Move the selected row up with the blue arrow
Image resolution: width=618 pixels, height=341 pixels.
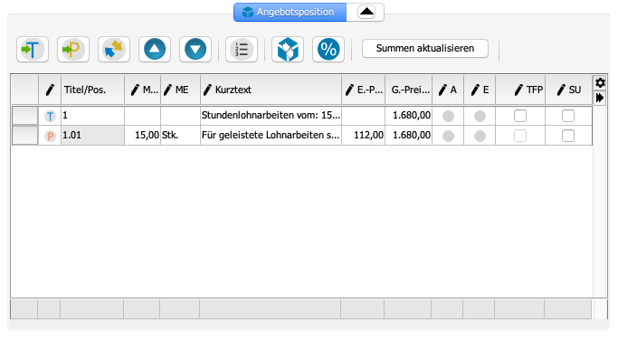(155, 49)
